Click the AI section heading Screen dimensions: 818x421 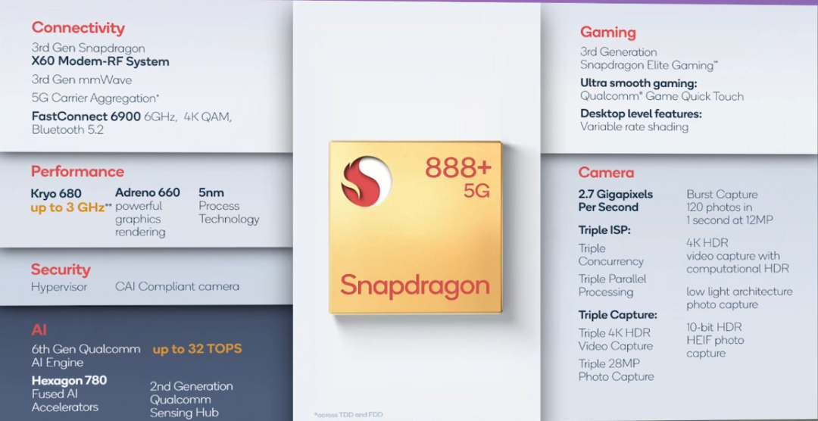[x=39, y=329]
